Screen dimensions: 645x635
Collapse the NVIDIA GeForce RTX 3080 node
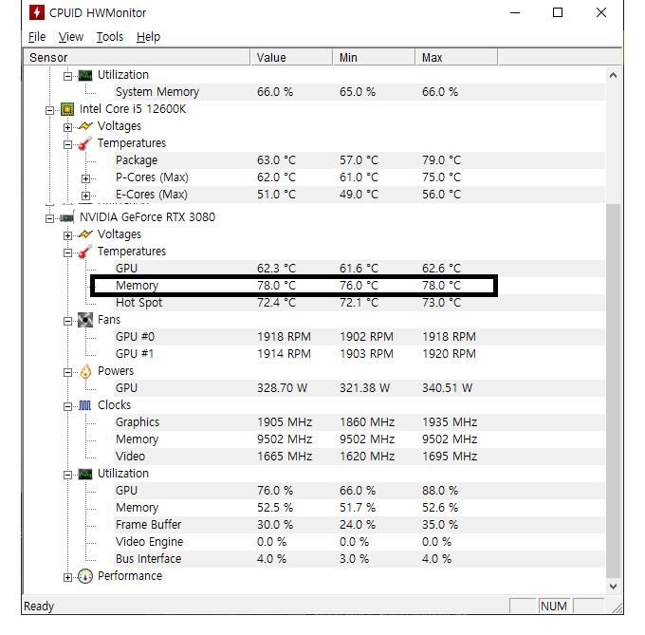(x=49, y=218)
